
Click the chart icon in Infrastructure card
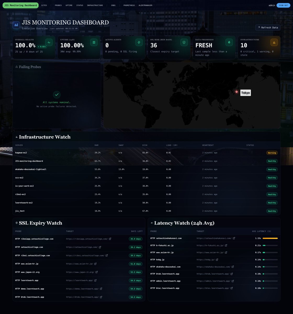(x=274, y=42)
